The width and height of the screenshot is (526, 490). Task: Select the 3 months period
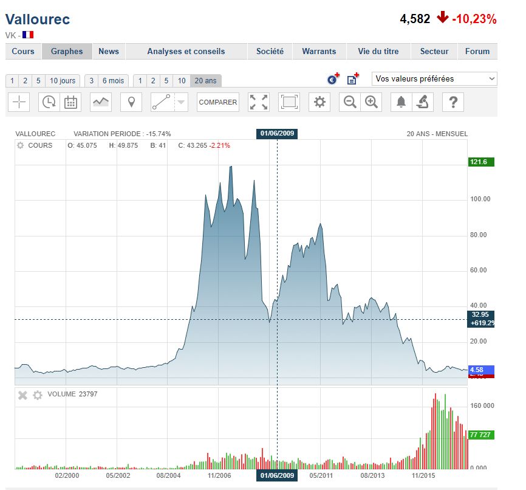pos(91,81)
